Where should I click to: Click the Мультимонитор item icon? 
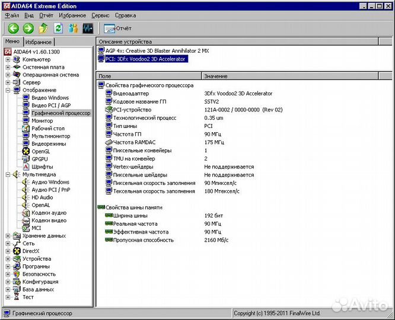click(x=26, y=136)
